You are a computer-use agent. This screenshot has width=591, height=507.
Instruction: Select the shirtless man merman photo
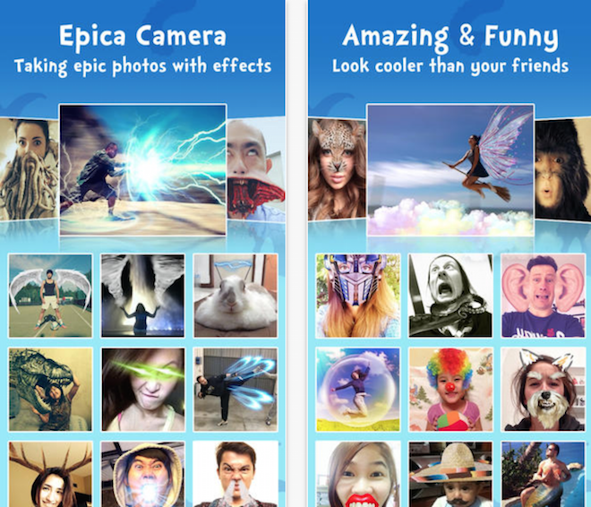pyautogui.click(x=544, y=474)
